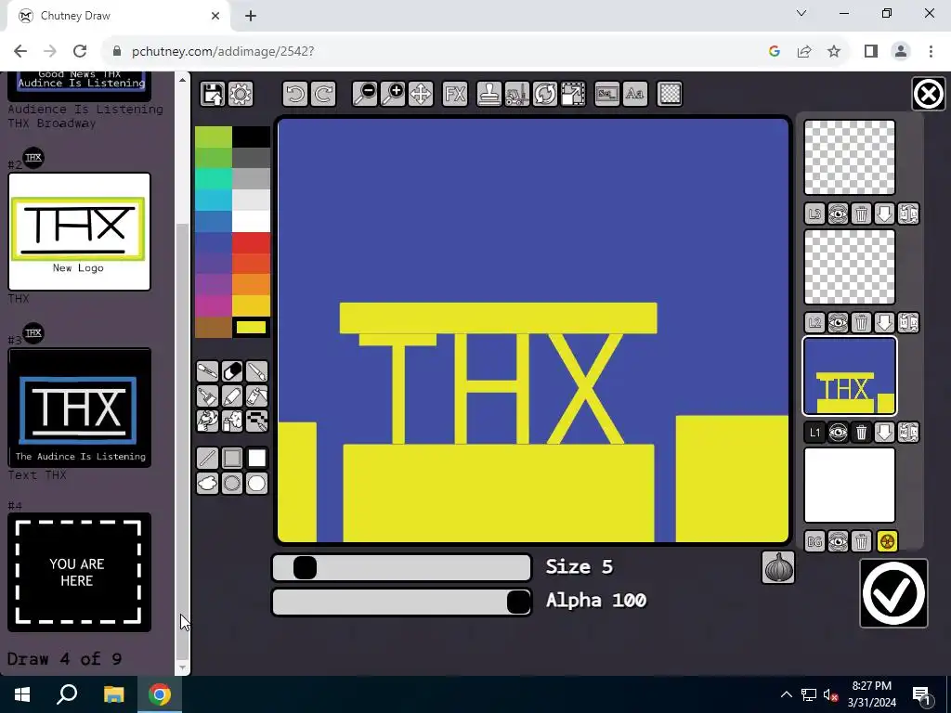
Task: Select the wide flat brush tool
Action: point(207,395)
